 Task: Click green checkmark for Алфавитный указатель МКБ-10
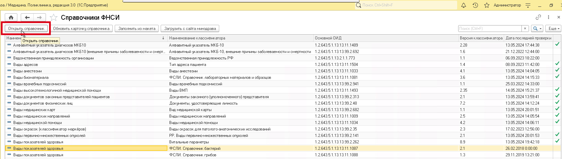pos(557,44)
